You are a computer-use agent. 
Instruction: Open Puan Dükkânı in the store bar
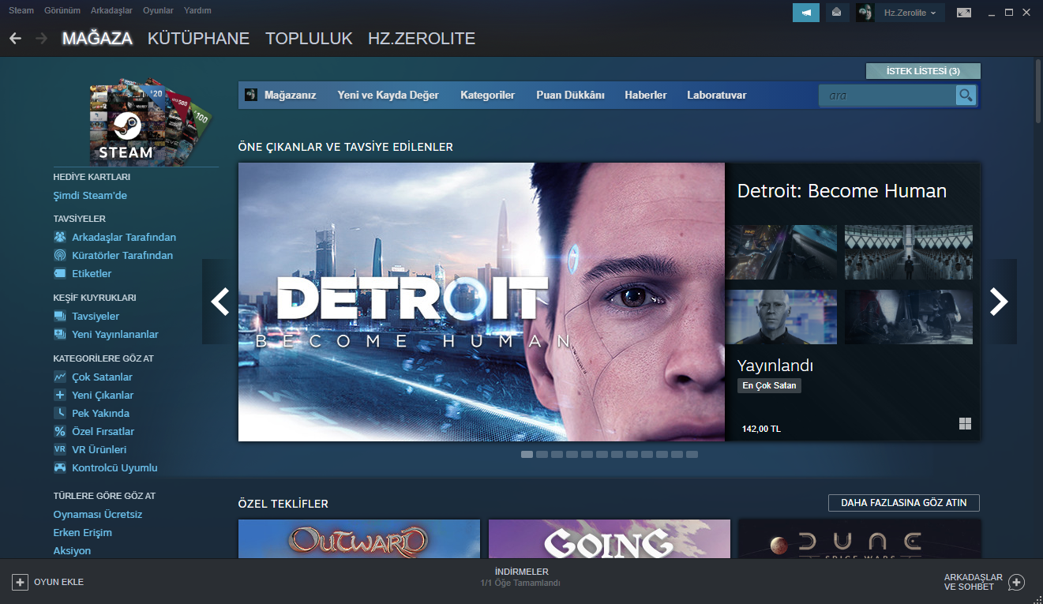(570, 96)
